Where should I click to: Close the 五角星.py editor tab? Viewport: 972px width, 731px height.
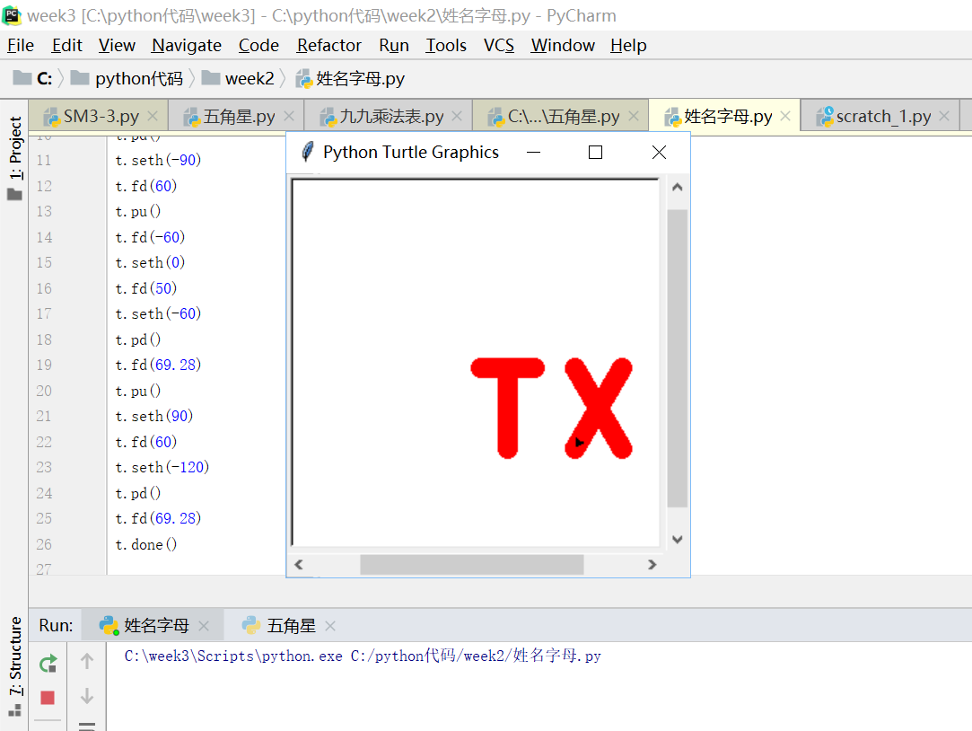coord(289,116)
